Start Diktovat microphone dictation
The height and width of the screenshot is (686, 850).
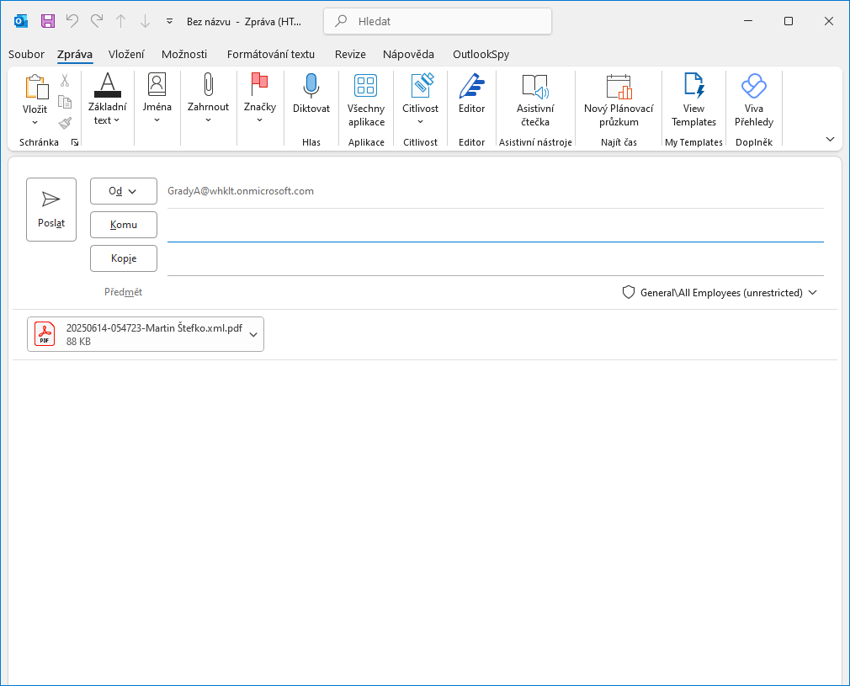coord(311,93)
